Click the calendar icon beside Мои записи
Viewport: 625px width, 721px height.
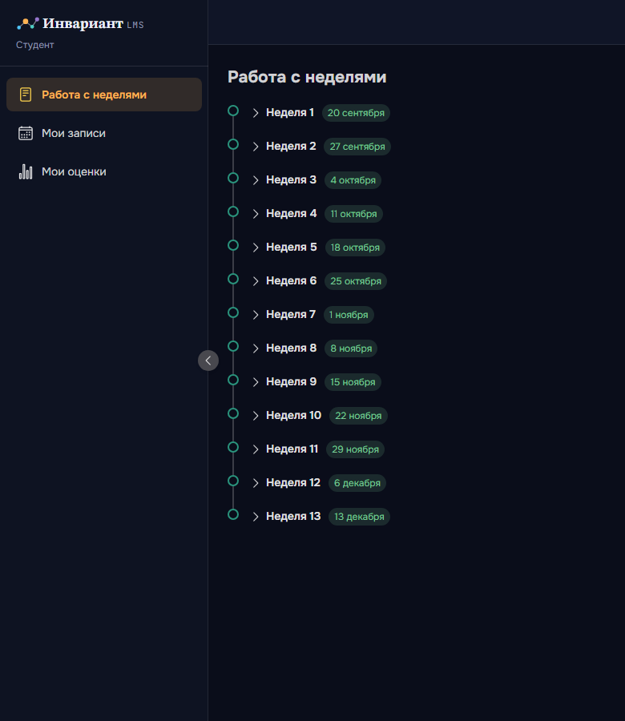tap(26, 133)
